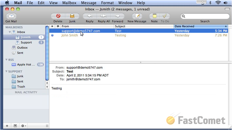The height and width of the screenshot is (130, 232).
Task: Click the Bluetooth menu bar icon
Action: (210, 3)
